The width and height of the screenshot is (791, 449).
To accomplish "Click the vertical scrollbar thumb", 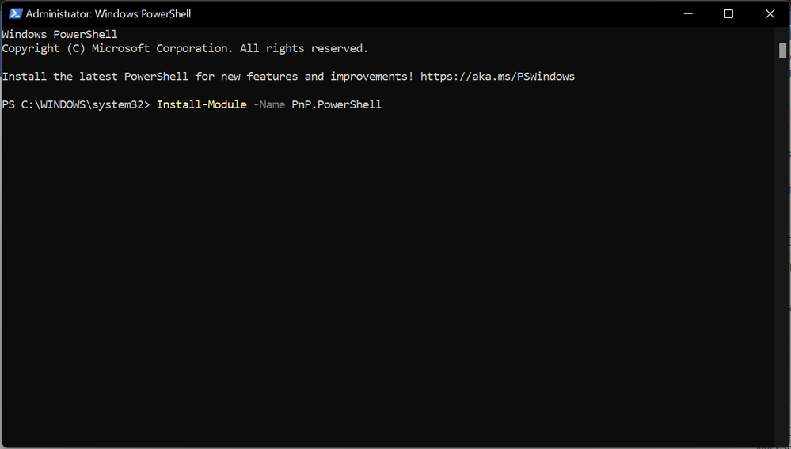I will (782, 51).
